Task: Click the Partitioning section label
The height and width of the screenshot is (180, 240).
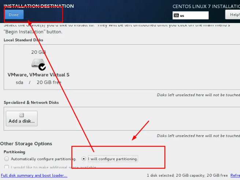Action: 15,152
